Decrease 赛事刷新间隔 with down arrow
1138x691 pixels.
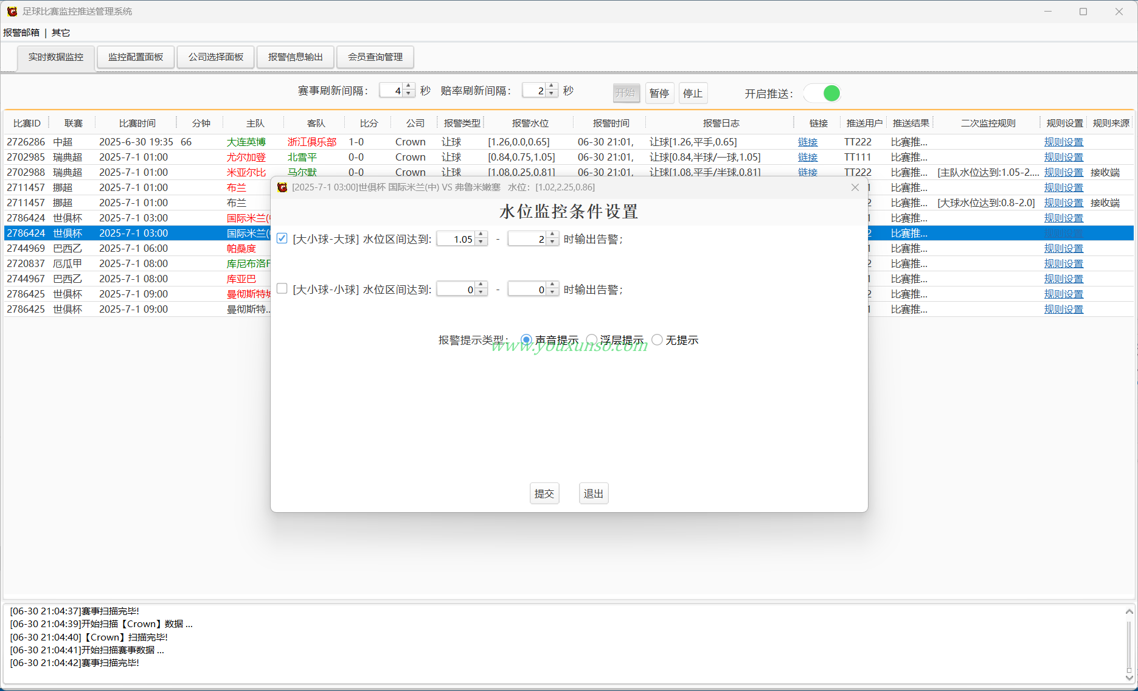tap(409, 94)
